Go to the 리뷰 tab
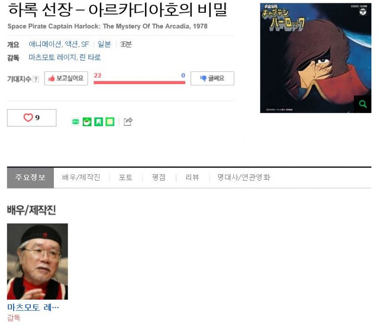The image size is (378, 329). 192,178
